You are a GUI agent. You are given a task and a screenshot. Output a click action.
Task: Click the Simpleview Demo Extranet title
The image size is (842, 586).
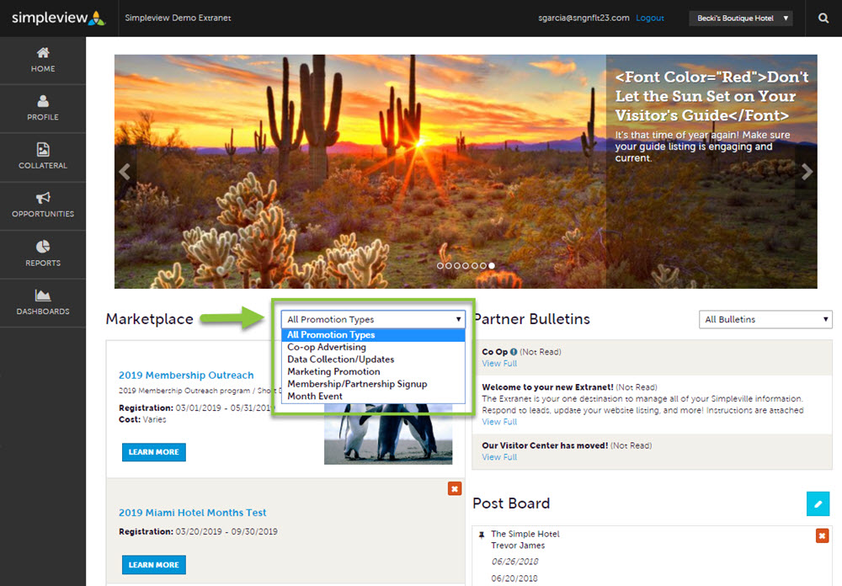pos(178,18)
